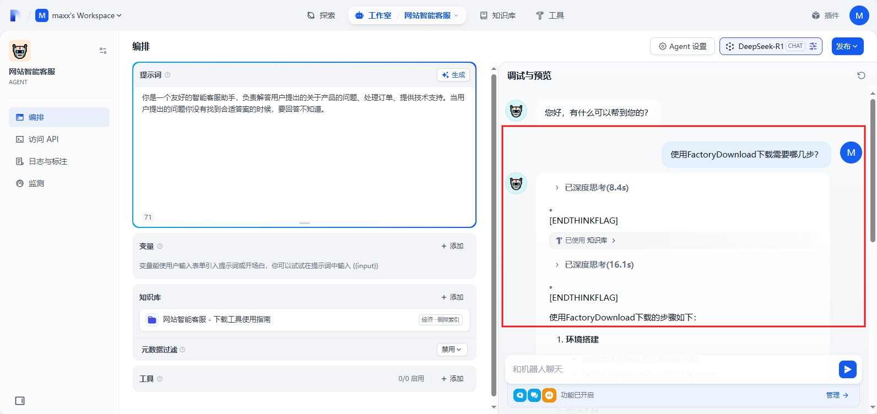Click the robot app icon in sidebar
Viewport: 877px width, 414px height.
click(x=20, y=51)
